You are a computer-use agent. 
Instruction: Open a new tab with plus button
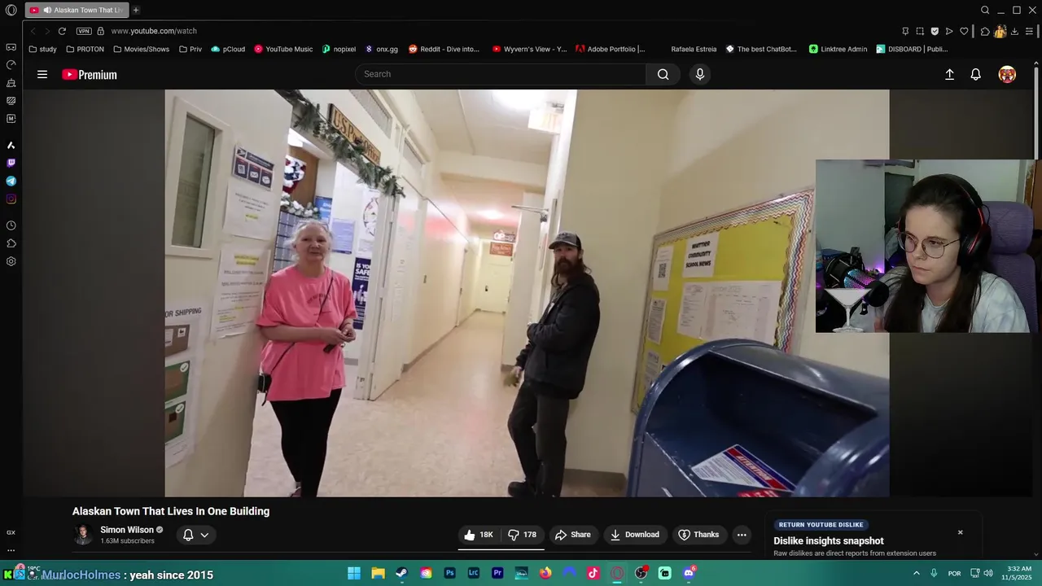(x=136, y=10)
